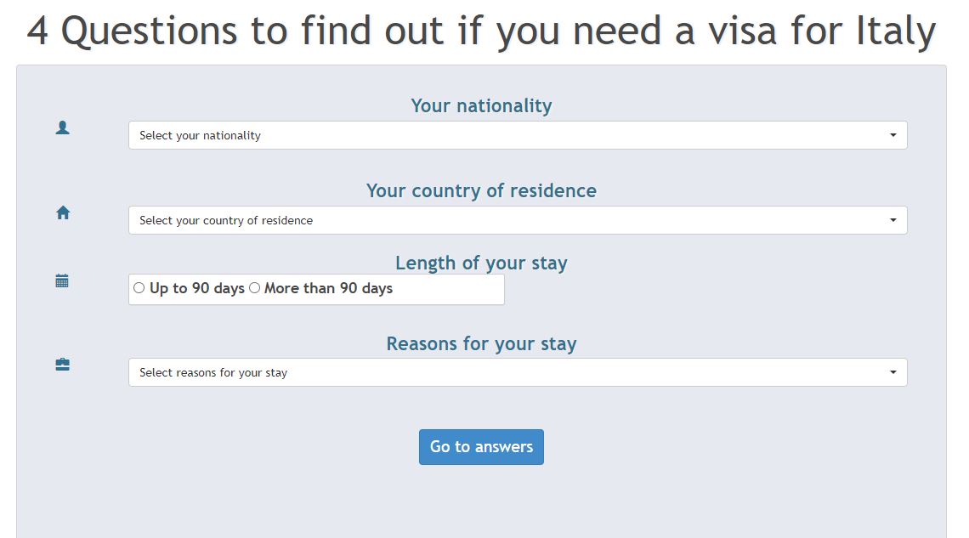The width and height of the screenshot is (969, 538).
Task: Click the "Length of your stay" heading
Action: 481,263
